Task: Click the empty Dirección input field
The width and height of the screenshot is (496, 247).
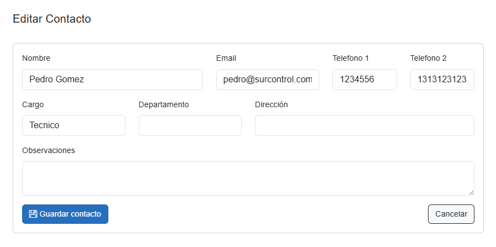Action: coord(364,125)
